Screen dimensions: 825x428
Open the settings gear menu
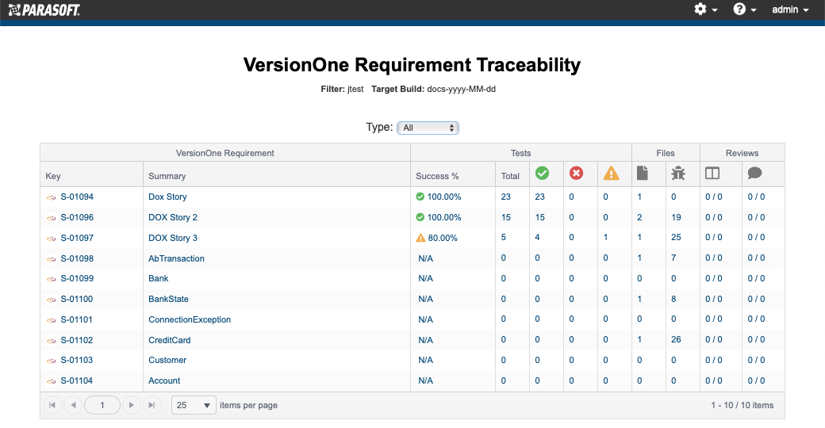coord(705,10)
